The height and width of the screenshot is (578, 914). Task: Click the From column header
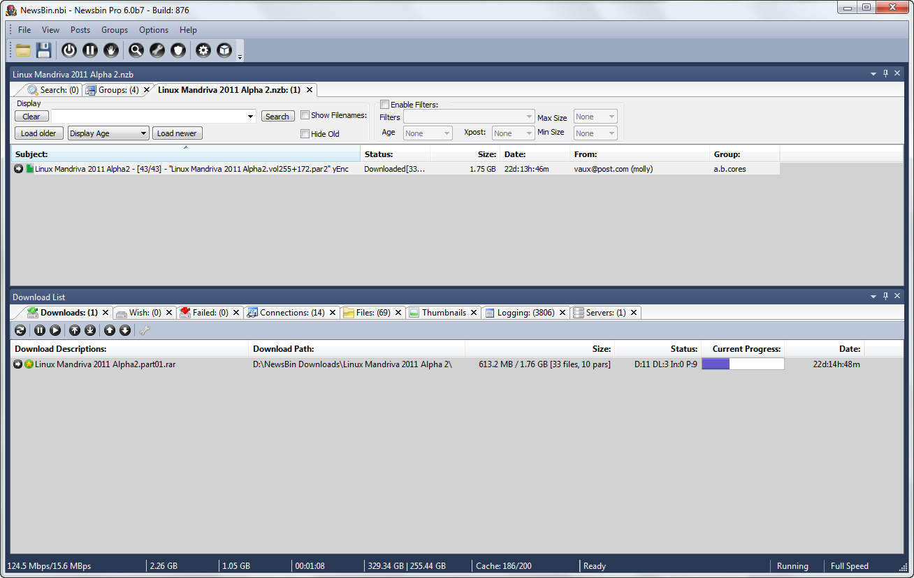tap(639, 154)
